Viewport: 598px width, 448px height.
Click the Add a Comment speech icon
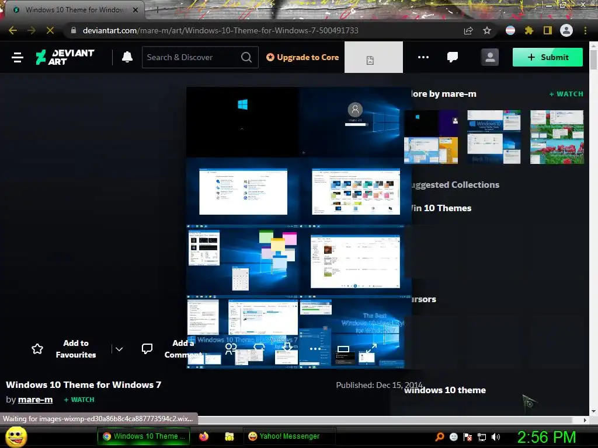[x=147, y=349]
